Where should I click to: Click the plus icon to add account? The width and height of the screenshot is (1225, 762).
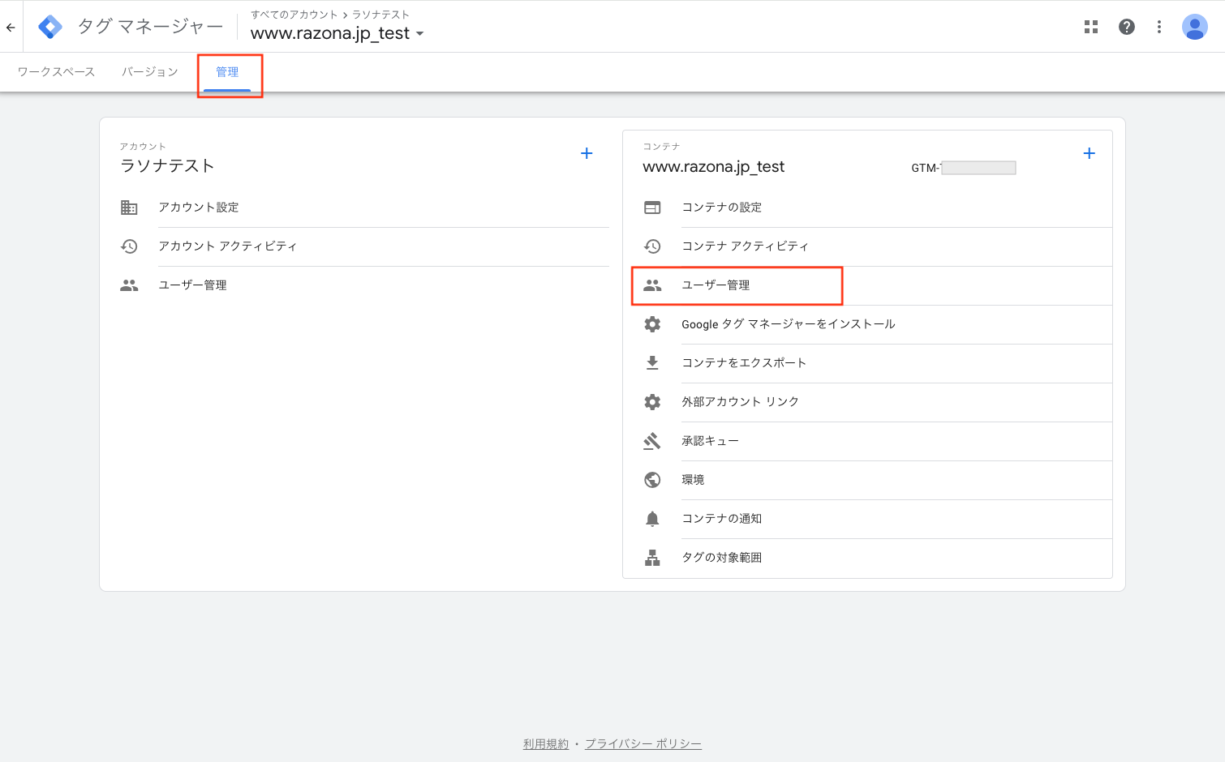[587, 153]
